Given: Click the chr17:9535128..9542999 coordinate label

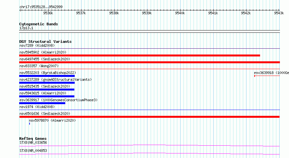Looking at the screenshot, I should [41, 7].
